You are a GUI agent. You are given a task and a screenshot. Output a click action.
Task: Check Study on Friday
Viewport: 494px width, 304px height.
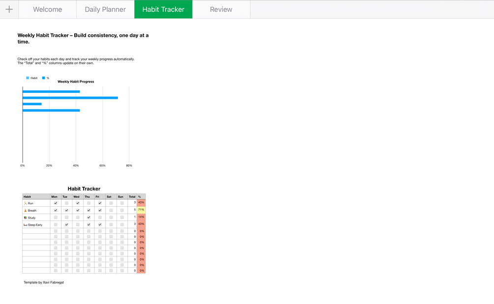(100, 218)
